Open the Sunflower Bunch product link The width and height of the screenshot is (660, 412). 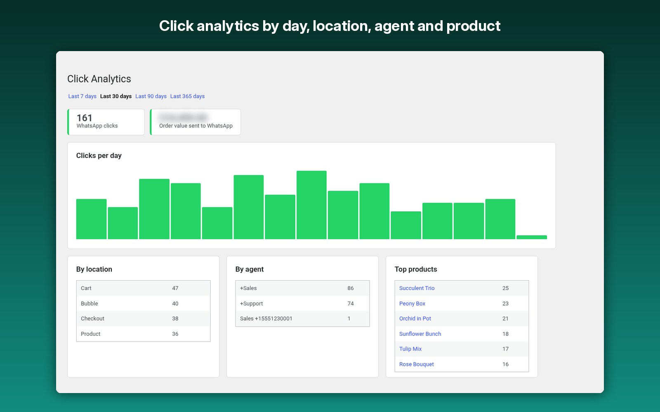click(x=420, y=334)
